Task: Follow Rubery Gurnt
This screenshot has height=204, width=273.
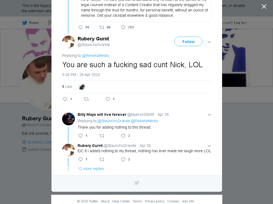Action: click(188, 41)
